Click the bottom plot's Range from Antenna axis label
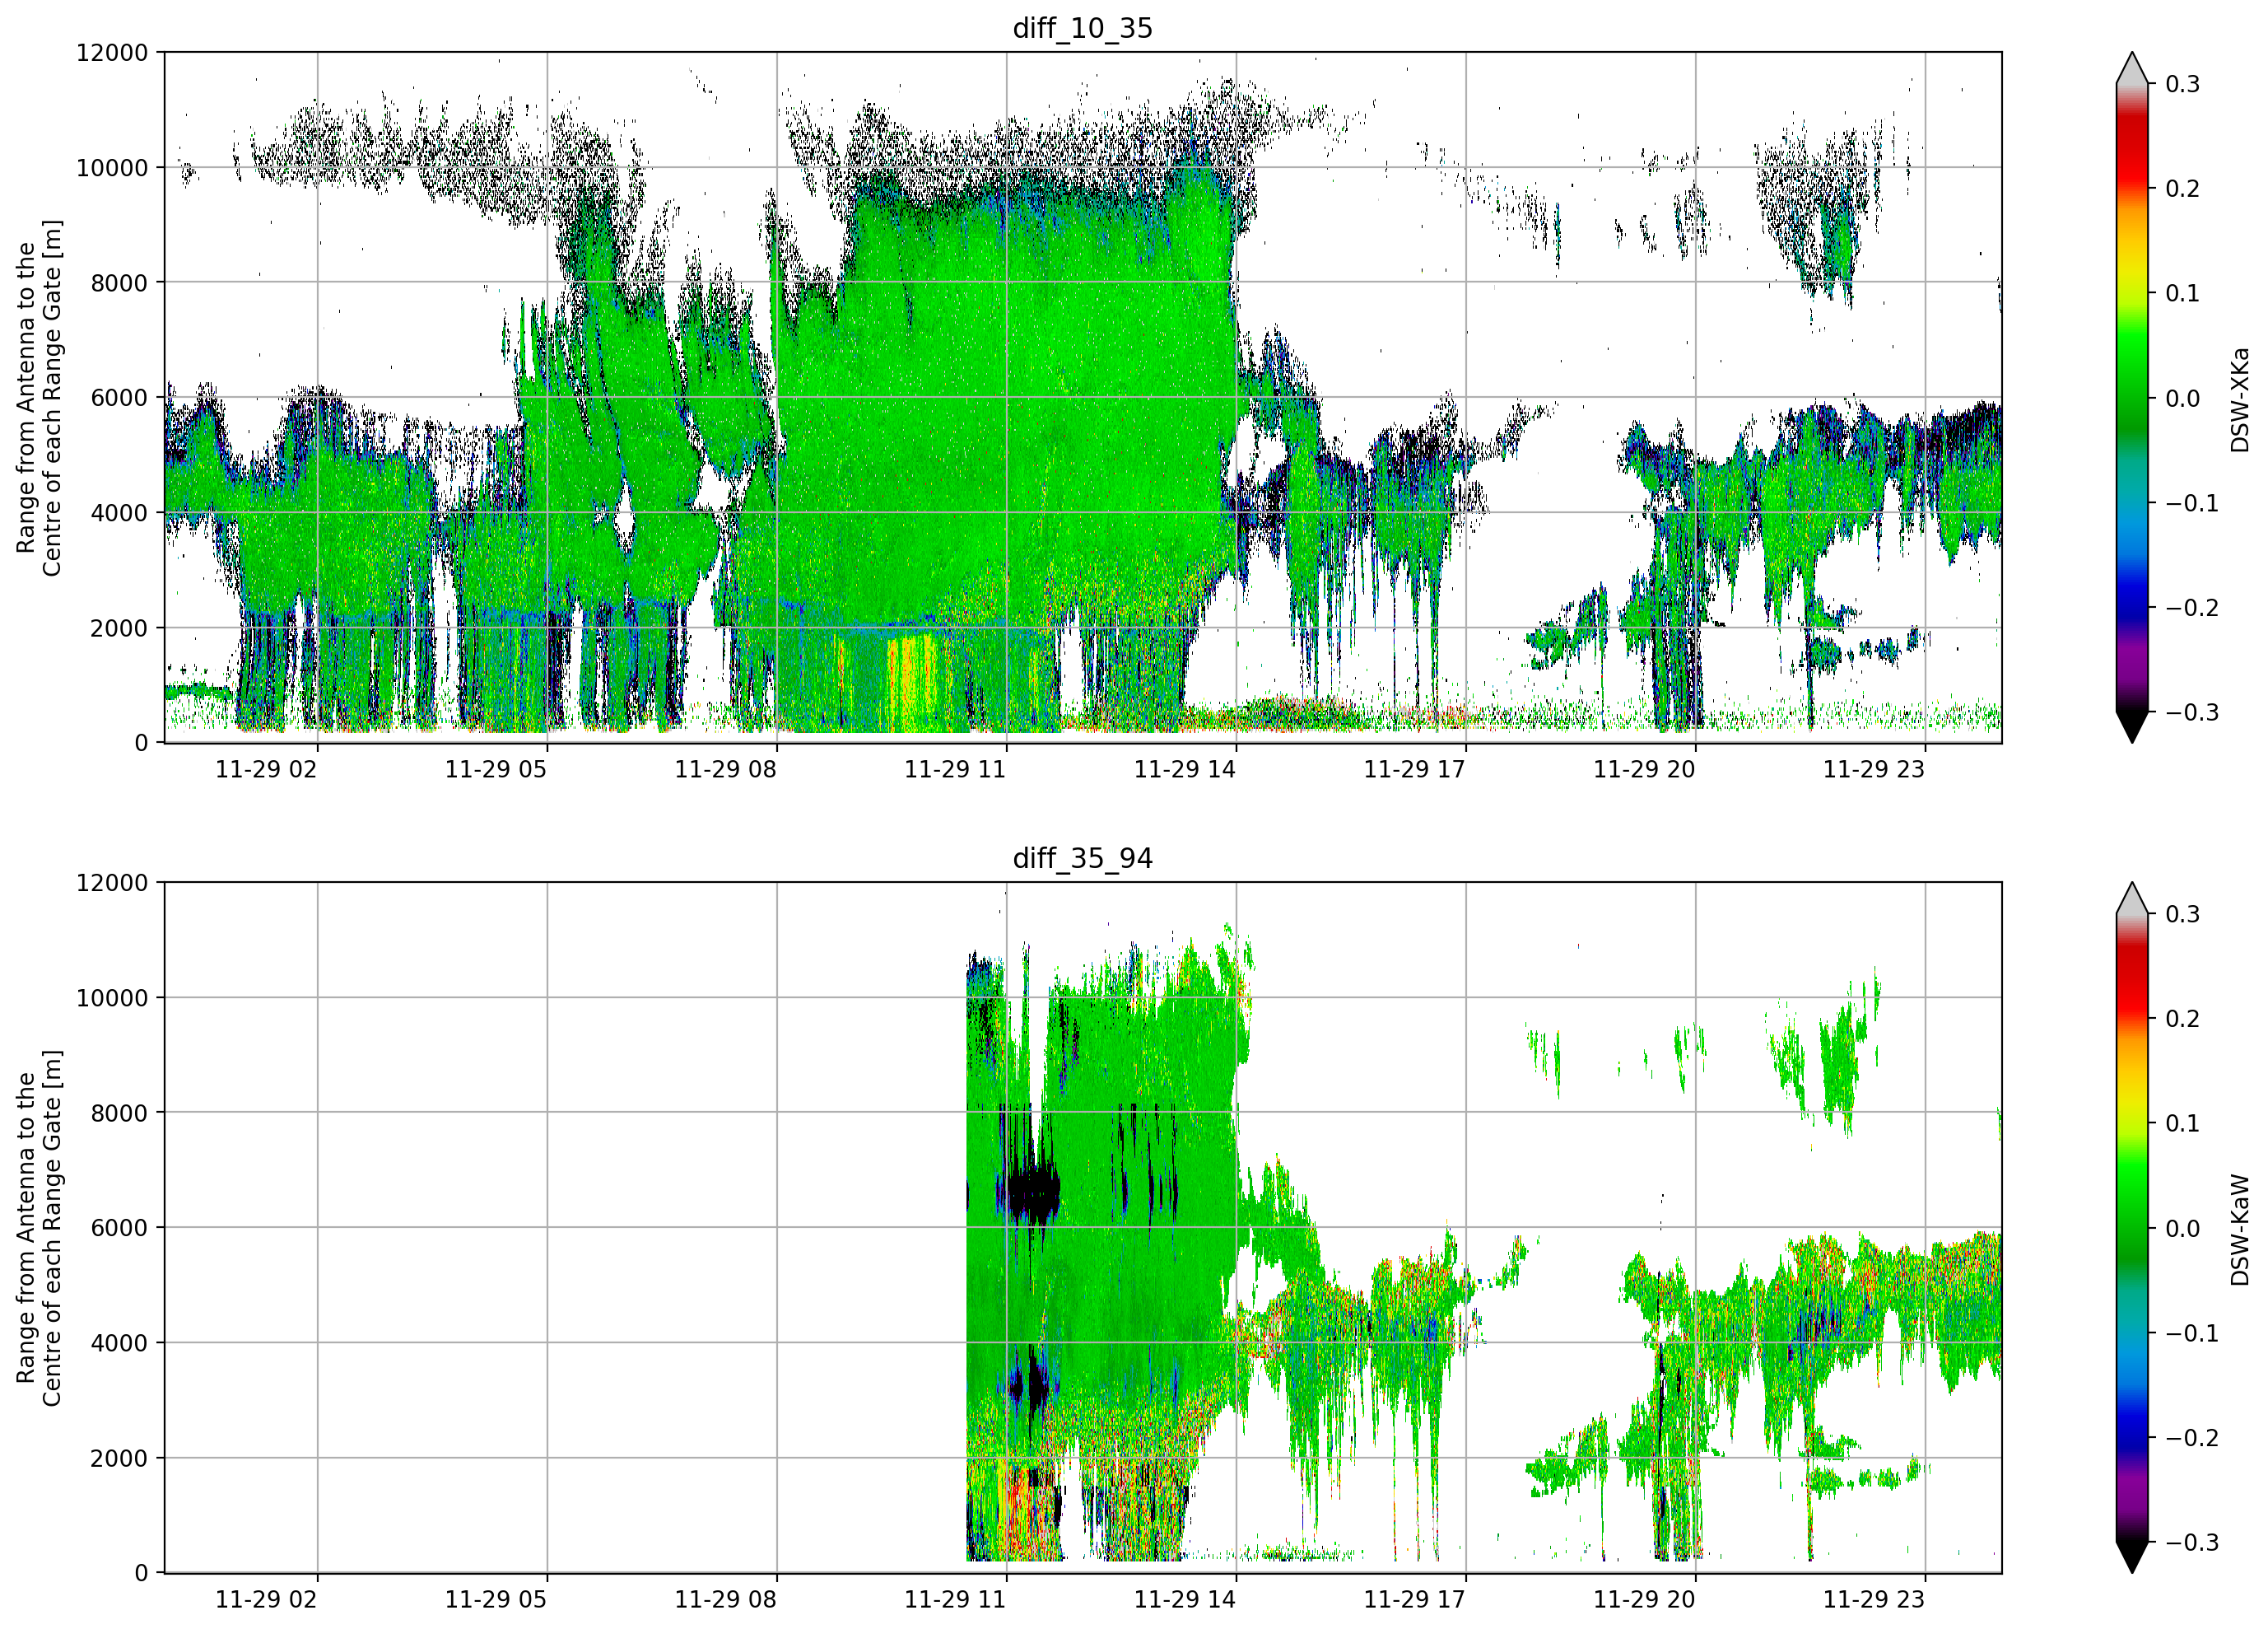 point(39,1228)
